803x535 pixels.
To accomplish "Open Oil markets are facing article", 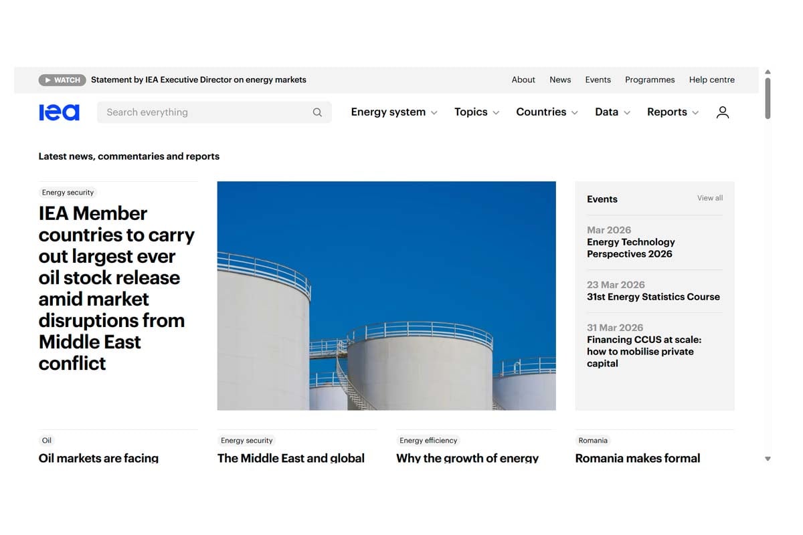I will (98, 458).
